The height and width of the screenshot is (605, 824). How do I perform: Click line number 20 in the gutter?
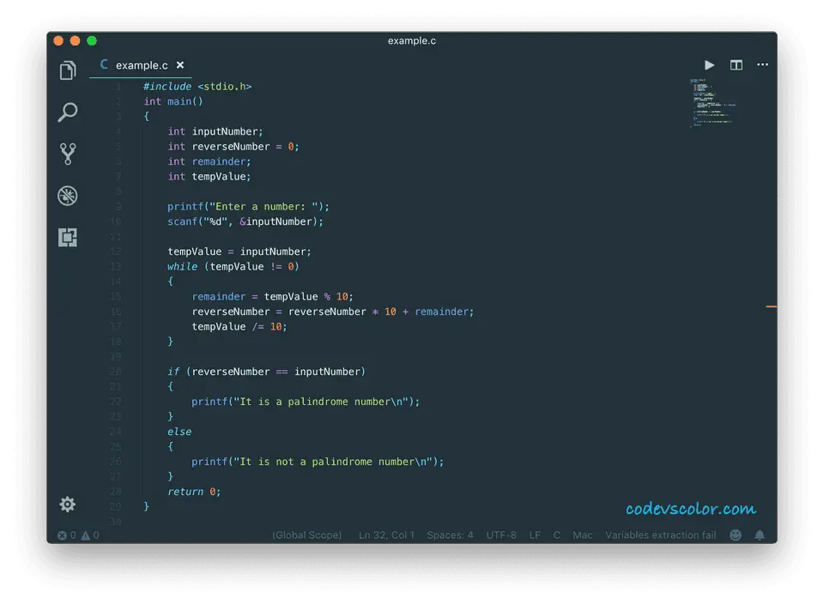(x=115, y=372)
